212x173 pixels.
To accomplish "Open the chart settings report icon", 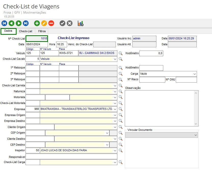I will pyautogui.click(x=81, y=24).
